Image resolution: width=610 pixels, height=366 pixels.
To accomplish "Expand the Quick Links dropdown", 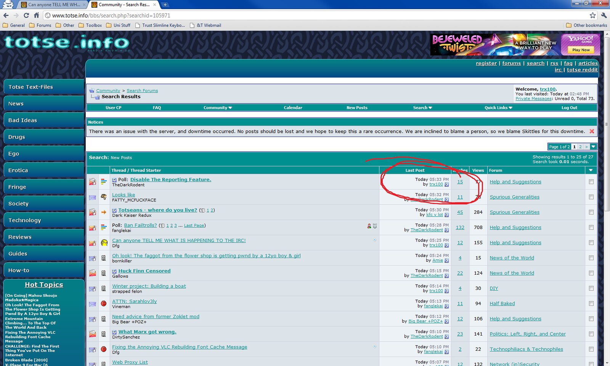I will coord(498,108).
